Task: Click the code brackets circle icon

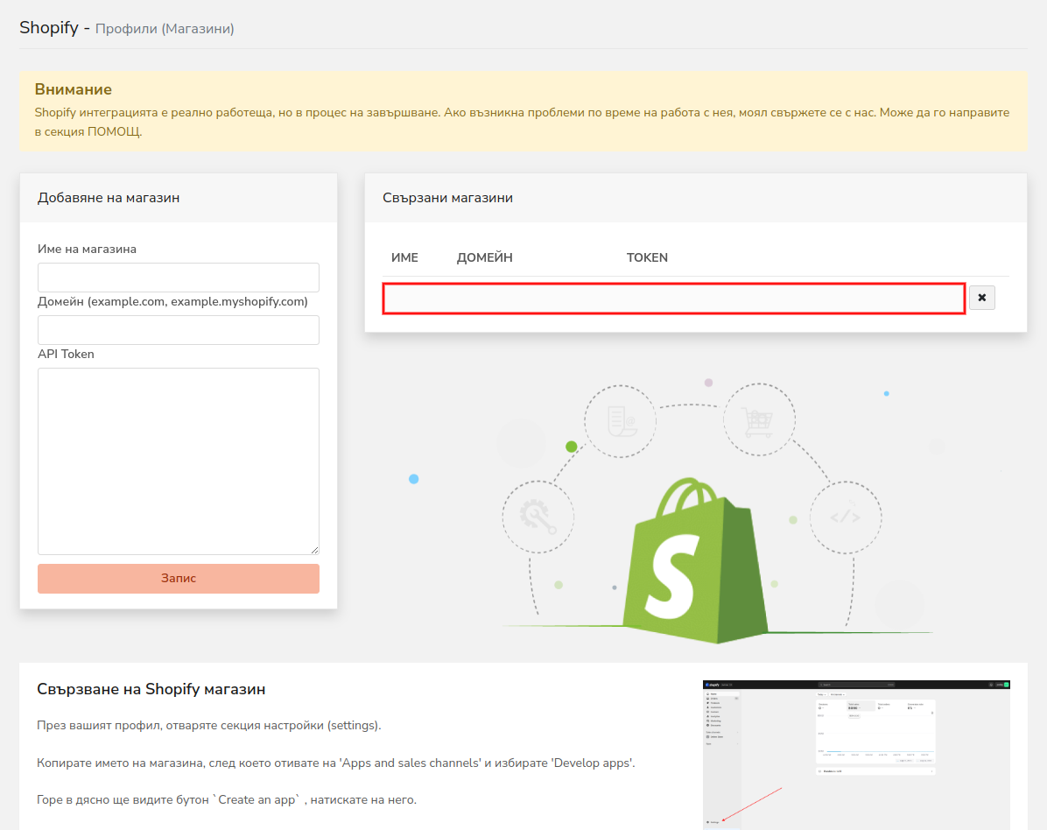Action: tap(846, 517)
